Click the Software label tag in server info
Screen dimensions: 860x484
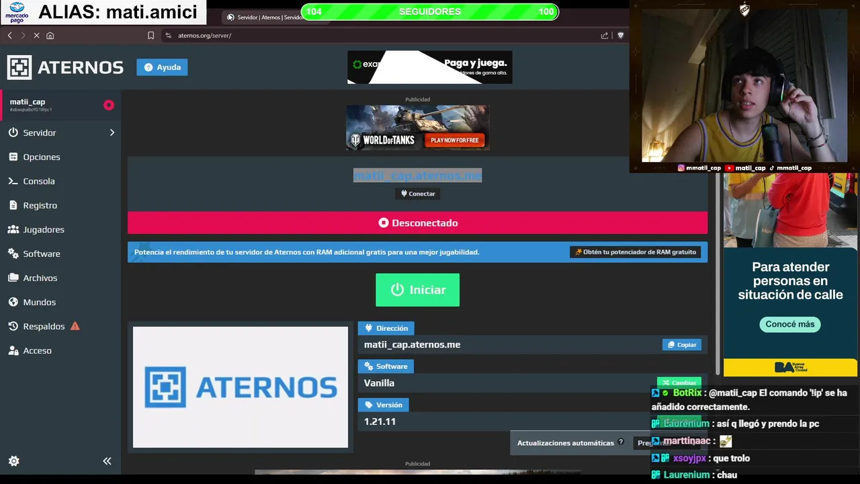387,366
